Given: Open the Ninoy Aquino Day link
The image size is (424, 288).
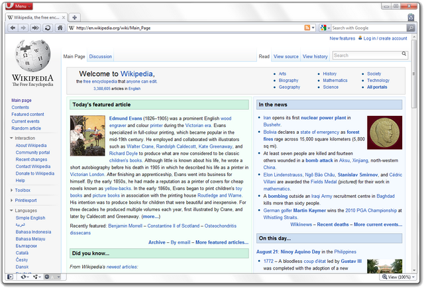Looking at the screenshot, I should pos(300,252).
